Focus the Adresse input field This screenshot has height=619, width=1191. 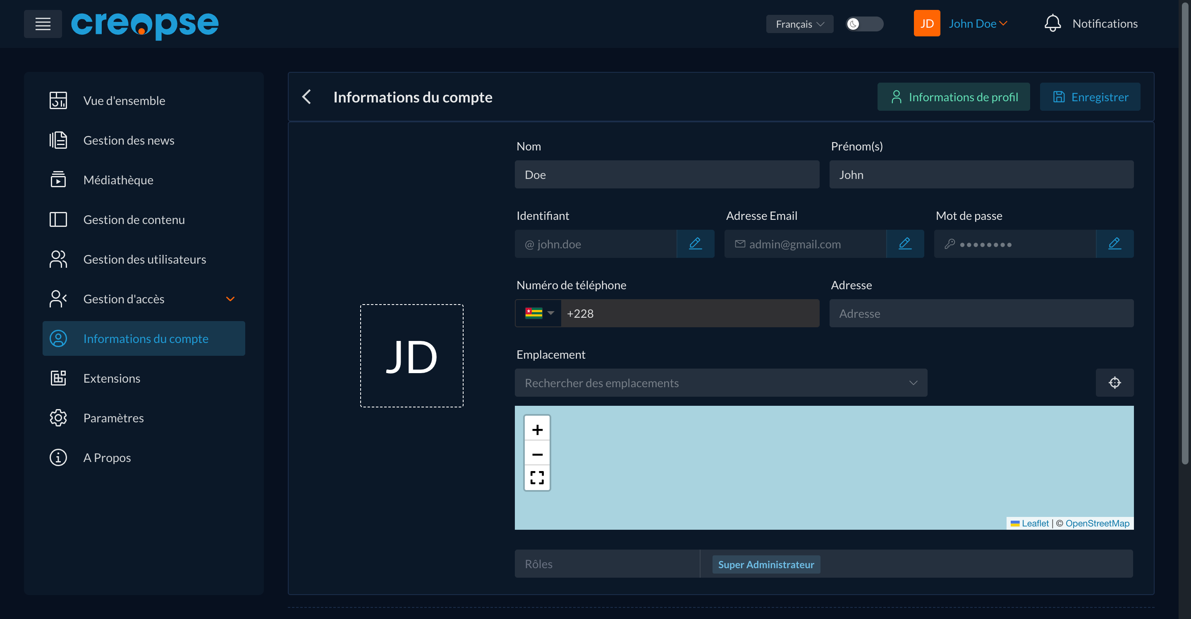pyautogui.click(x=981, y=313)
